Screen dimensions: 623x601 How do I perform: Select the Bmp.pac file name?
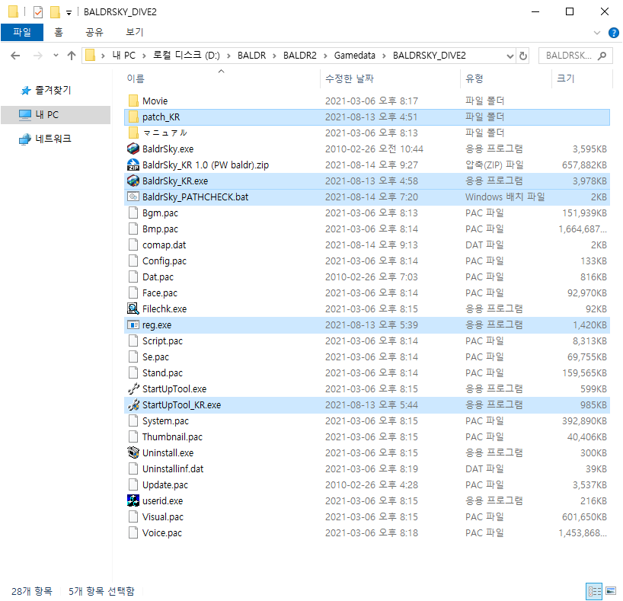click(160, 229)
